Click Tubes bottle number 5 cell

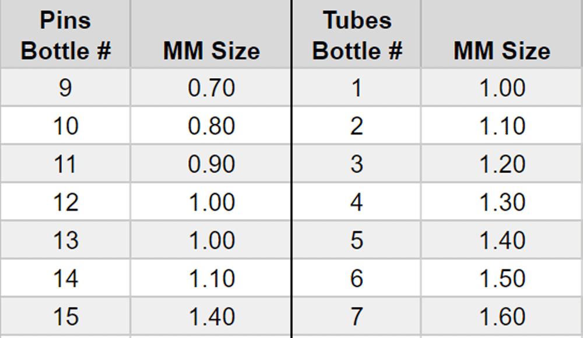[x=357, y=241]
